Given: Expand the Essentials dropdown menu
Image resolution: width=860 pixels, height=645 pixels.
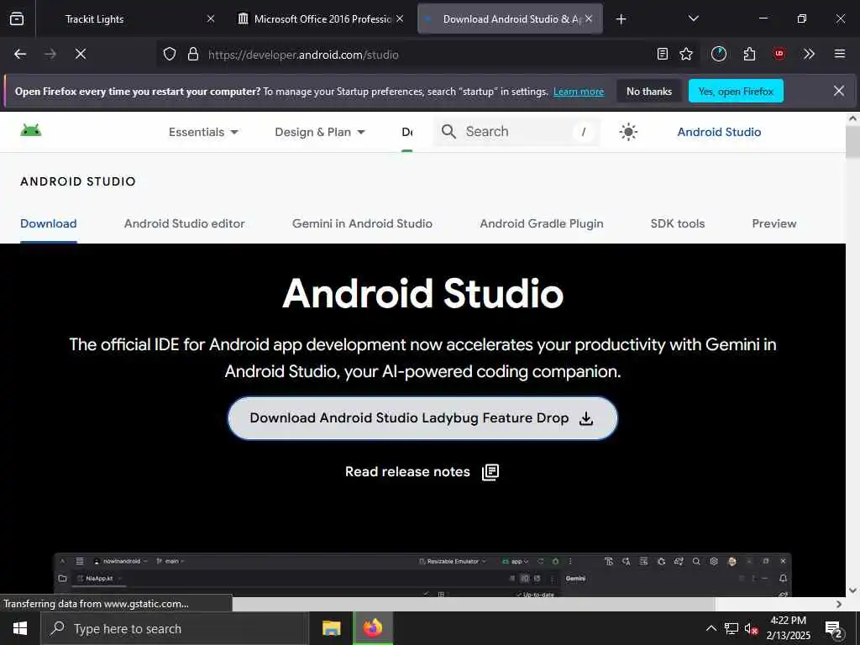Looking at the screenshot, I should tap(203, 132).
